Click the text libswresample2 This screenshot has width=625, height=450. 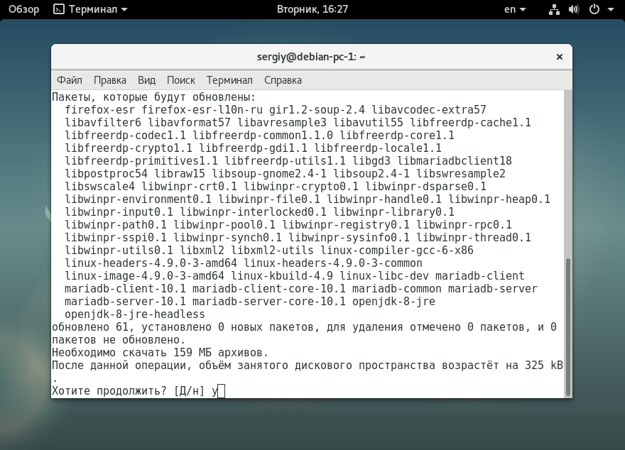(x=461, y=174)
